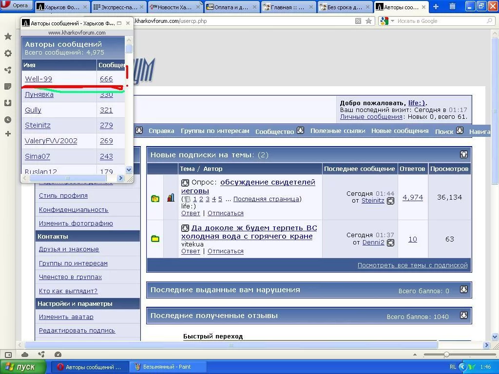Open the Downloads panel in Opera sidebar
Image resolution: width=499 pixels, height=374 pixels.
tap(8, 103)
